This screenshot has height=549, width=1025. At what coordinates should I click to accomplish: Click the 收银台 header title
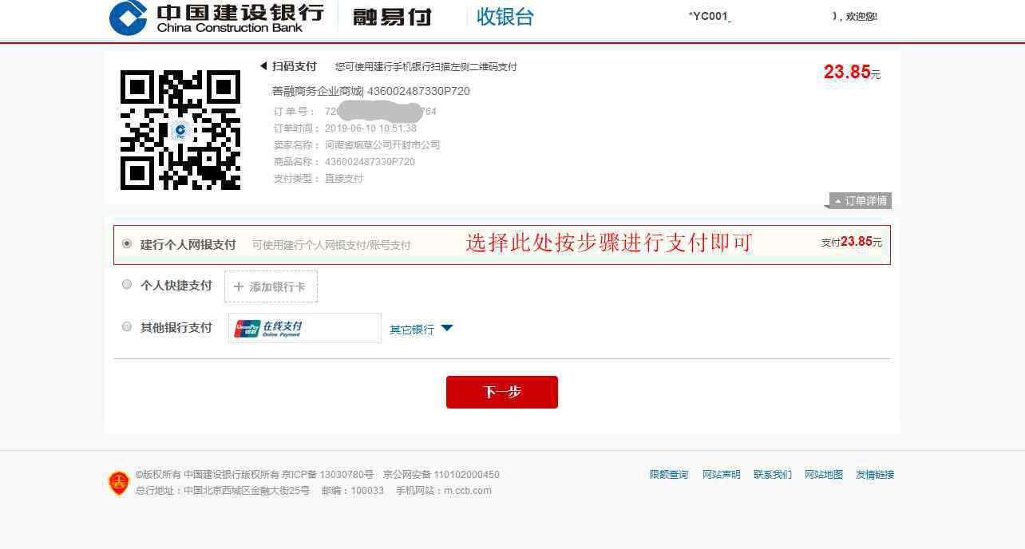pos(505,17)
